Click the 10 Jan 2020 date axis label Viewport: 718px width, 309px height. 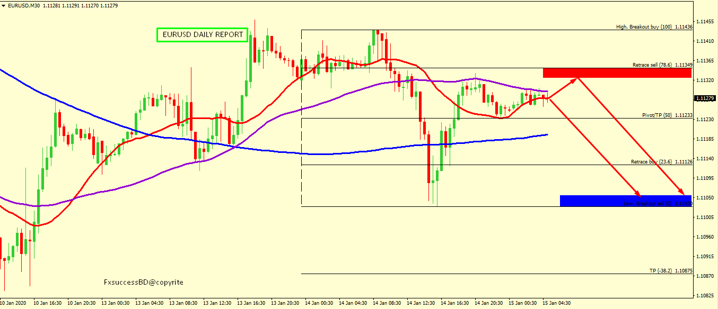[14, 303]
